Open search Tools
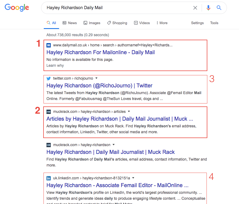The image size is (239, 204). click(214, 23)
